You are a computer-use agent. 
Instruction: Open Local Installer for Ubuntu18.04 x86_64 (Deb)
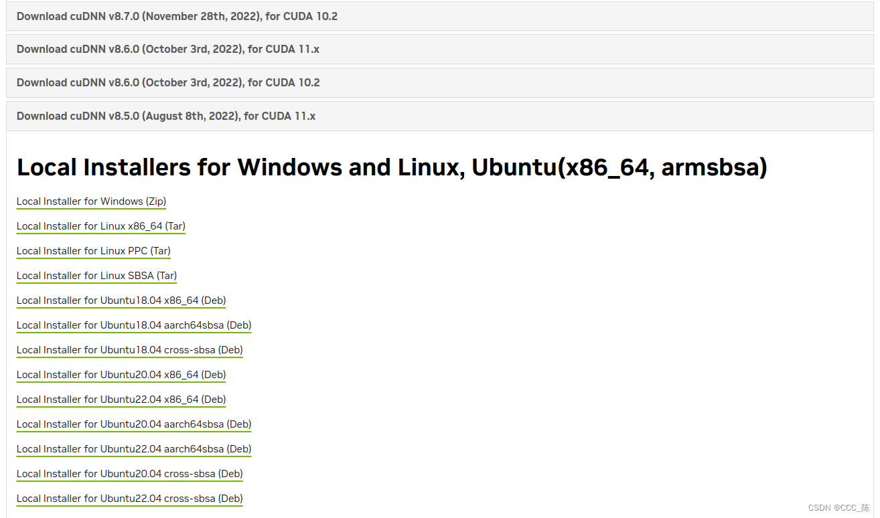point(121,300)
